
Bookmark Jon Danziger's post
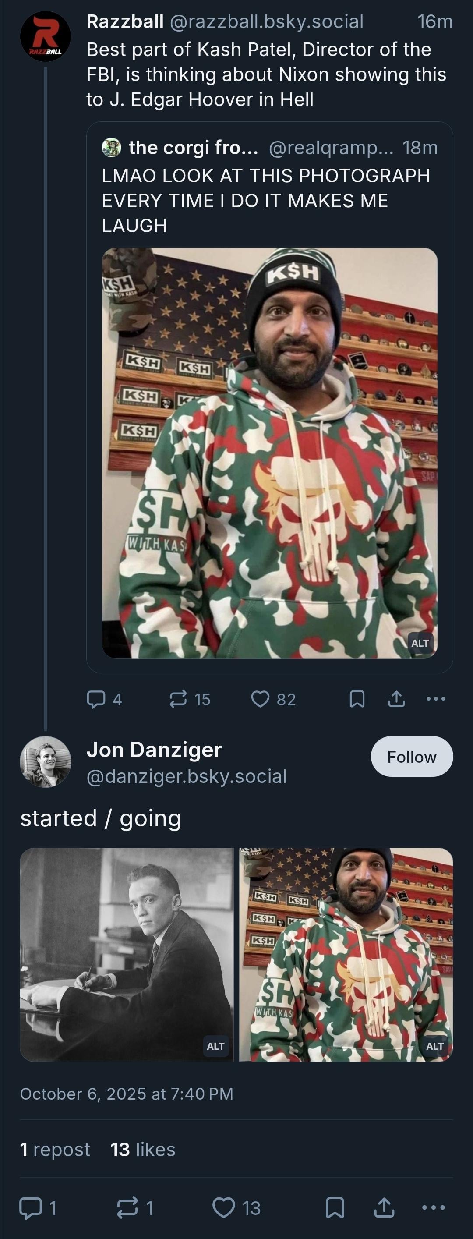[x=335, y=1208]
